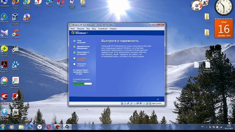Image resolution: width=235 pixels, height=132 pixels.
Task: Open the Устройства menu in VirtualBox
Action: [103, 29]
